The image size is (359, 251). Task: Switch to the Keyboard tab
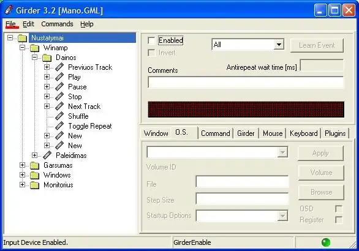[x=304, y=133]
